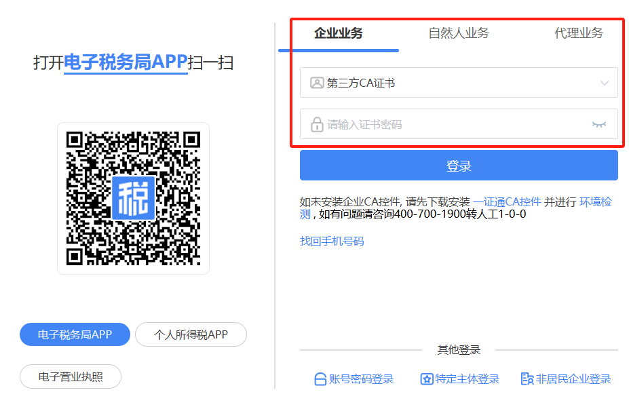Click the 找回手机号码 link
Screen dimensions: 629x407
[332, 241]
